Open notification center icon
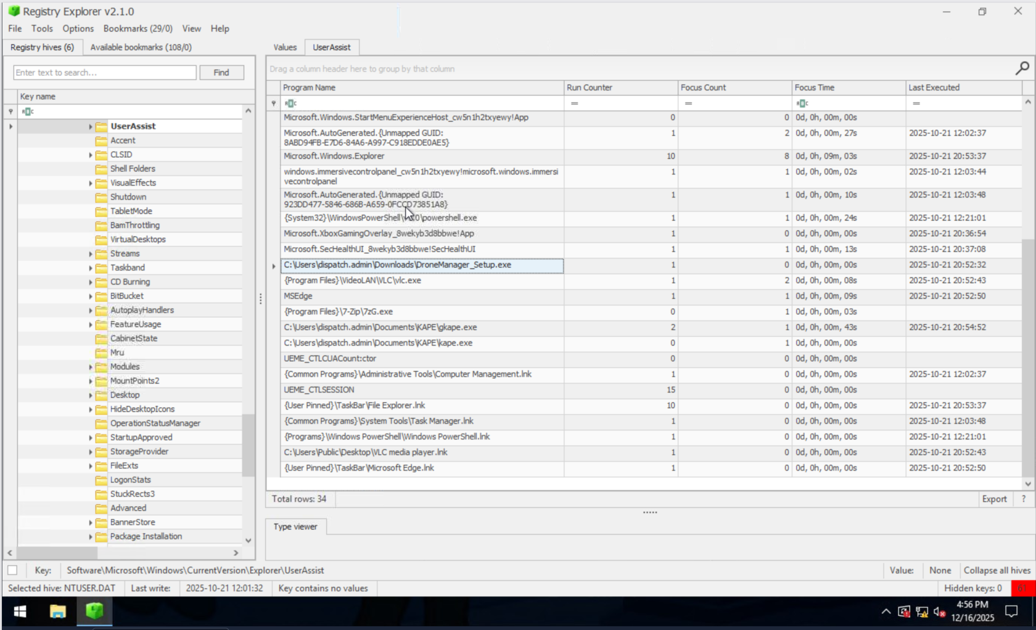The image size is (1036, 630). [1011, 612]
